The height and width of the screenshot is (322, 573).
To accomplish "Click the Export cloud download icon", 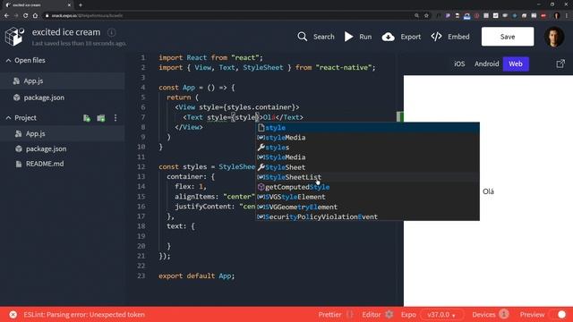I will (x=388, y=37).
